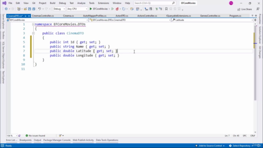263x148 pixels.
Task: Open the Solution Explorer side tab
Action: pyautogui.click(x=260, y=35)
